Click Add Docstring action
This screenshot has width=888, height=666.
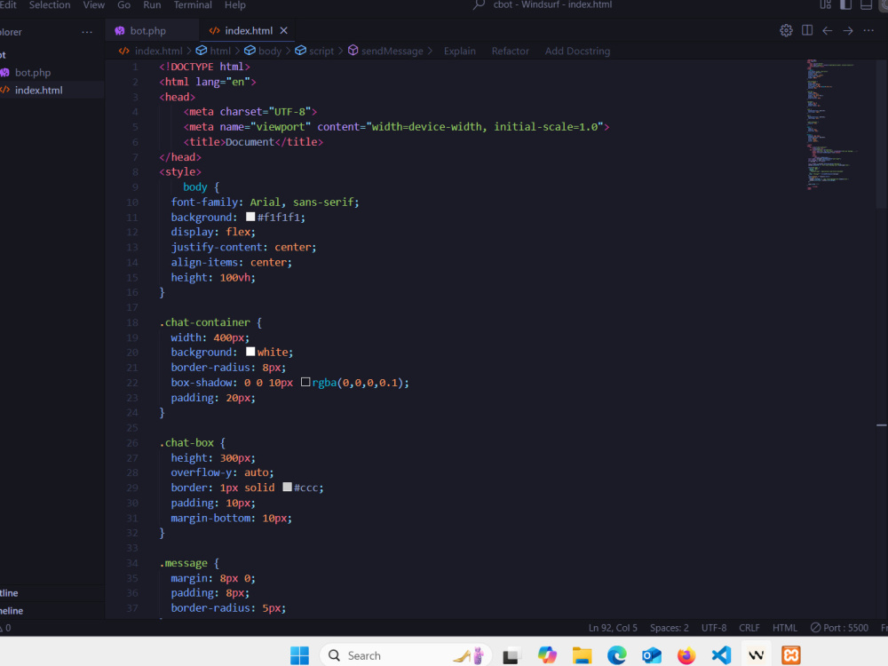(x=578, y=51)
